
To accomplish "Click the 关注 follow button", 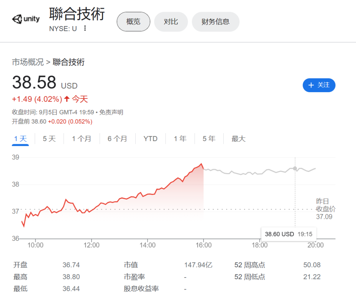I will [319, 85].
